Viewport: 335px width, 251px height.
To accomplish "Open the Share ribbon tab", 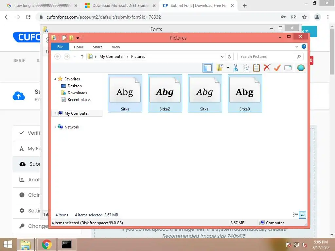I will coord(97,47).
